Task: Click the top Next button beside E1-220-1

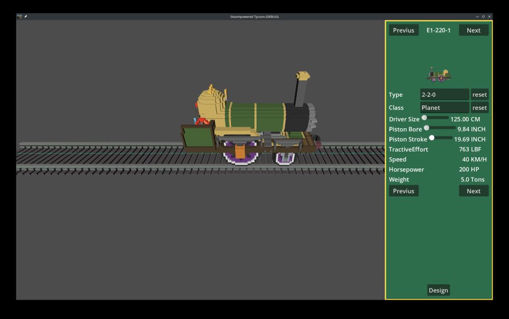Action: pyautogui.click(x=473, y=30)
